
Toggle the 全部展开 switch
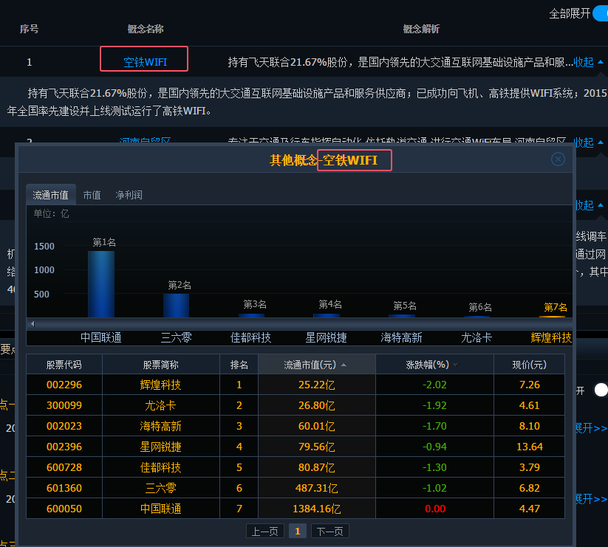(x=601, y=14)
